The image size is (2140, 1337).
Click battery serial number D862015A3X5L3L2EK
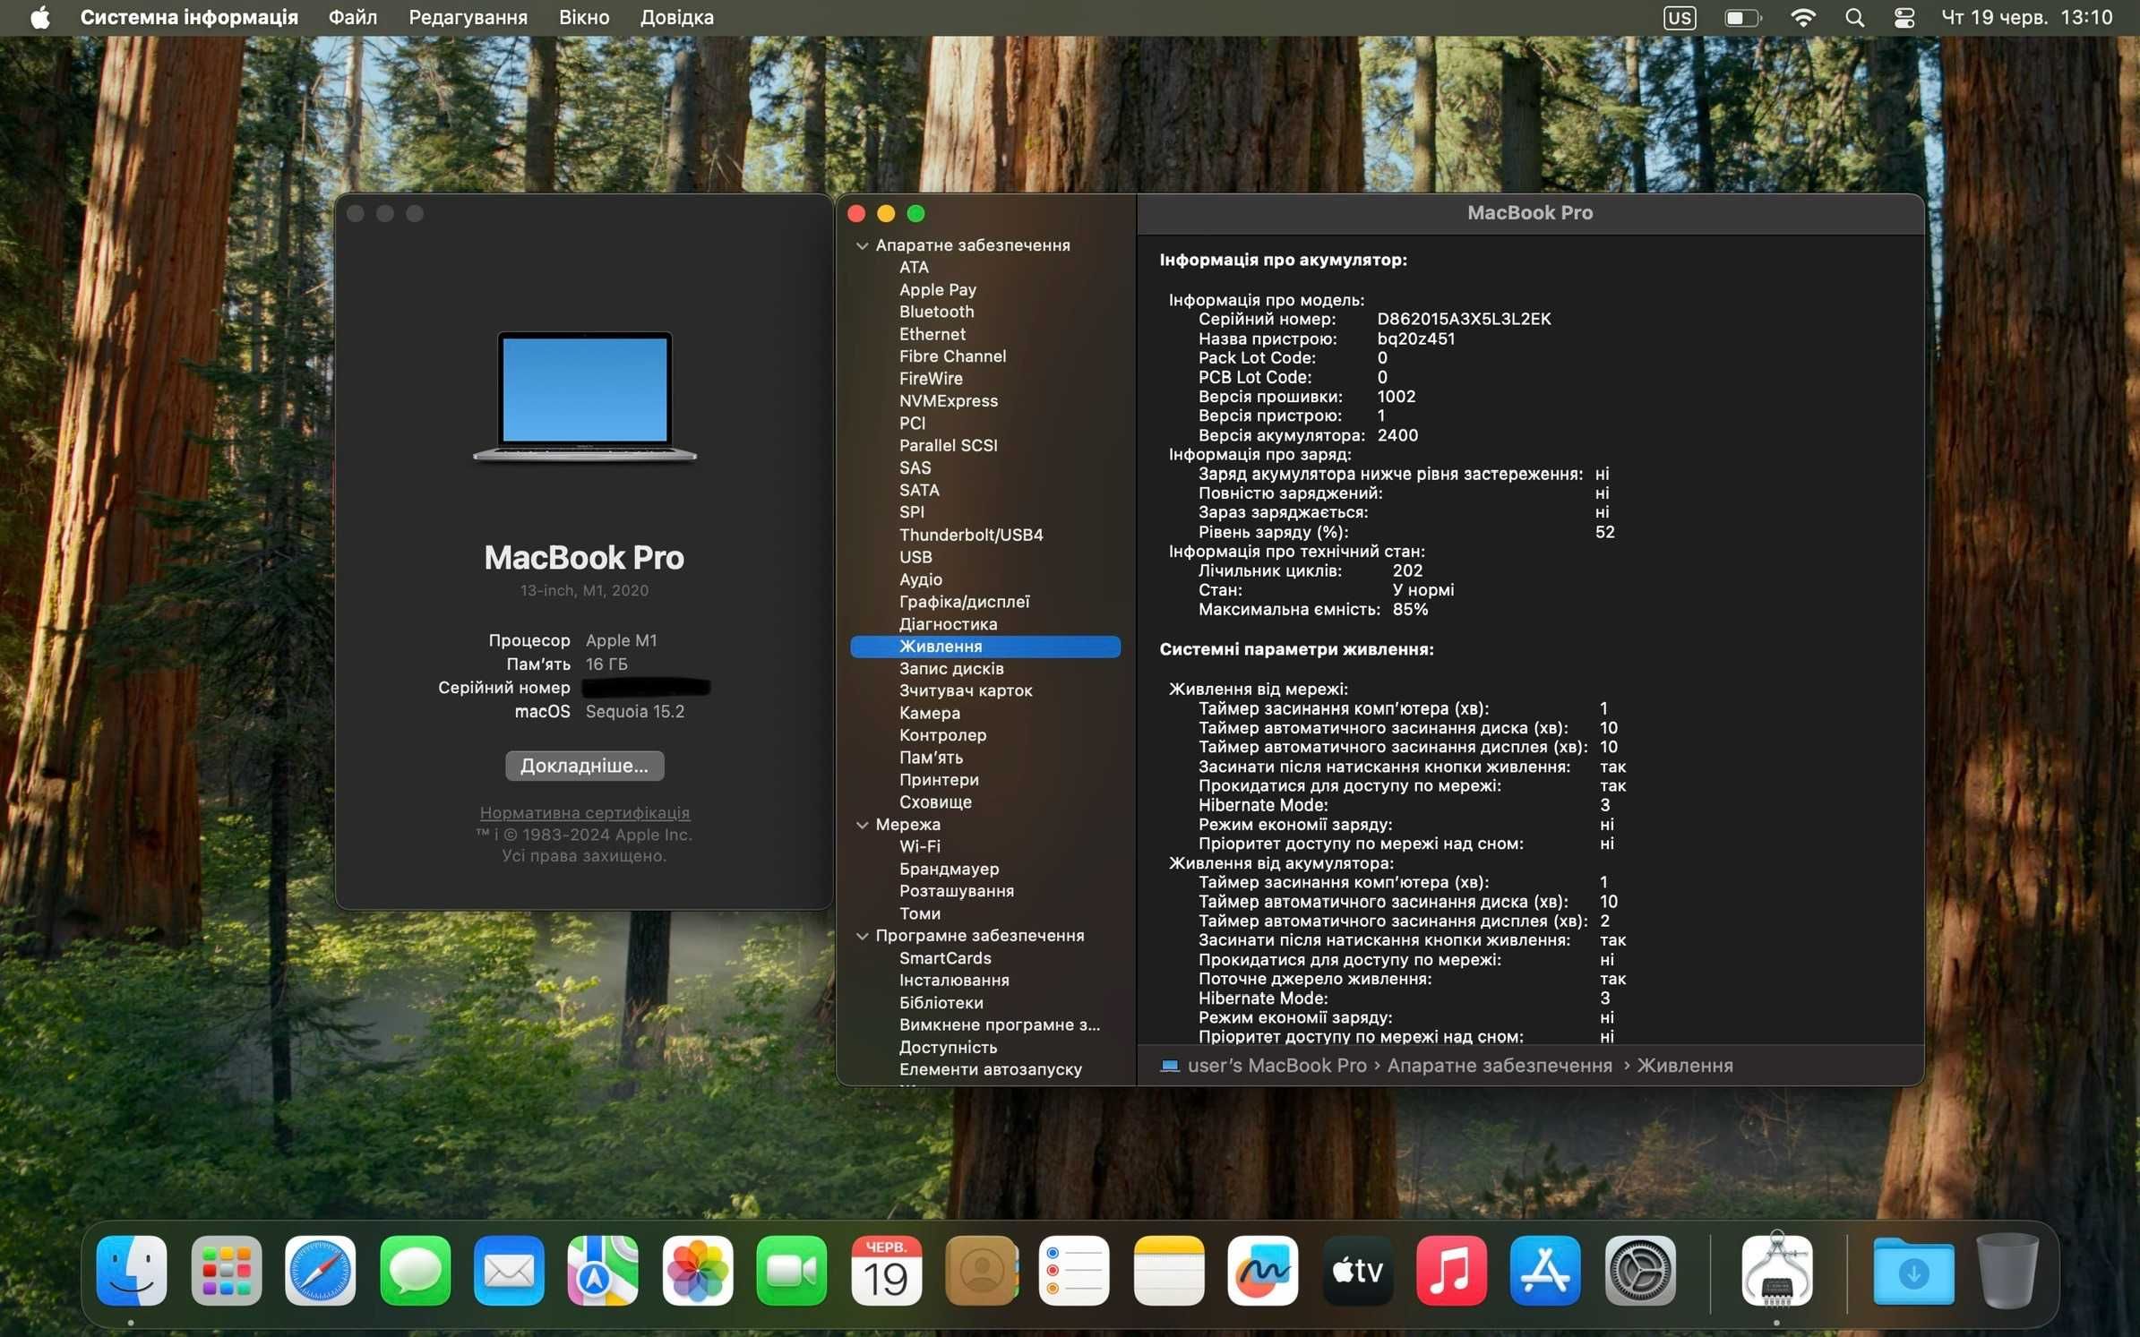pos(1464,319)
